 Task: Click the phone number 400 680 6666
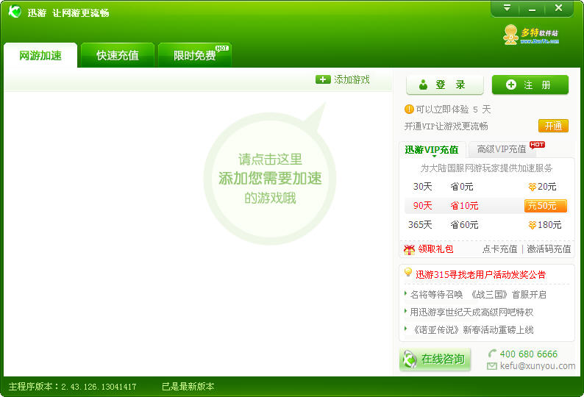coord(529,354)
